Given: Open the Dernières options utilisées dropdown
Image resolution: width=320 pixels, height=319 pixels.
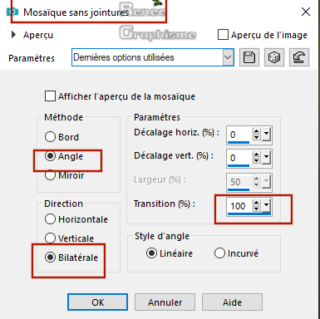Looking at the screenshot, I should point(228,57).
